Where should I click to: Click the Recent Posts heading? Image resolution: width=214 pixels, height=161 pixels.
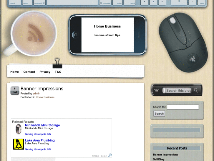click(x=177, y=148)
